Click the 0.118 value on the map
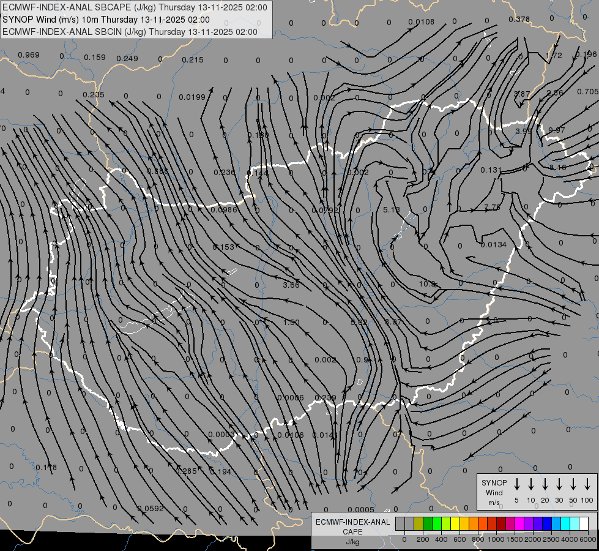The height and width of the screenshot is (551, 599). click(47, 467)
